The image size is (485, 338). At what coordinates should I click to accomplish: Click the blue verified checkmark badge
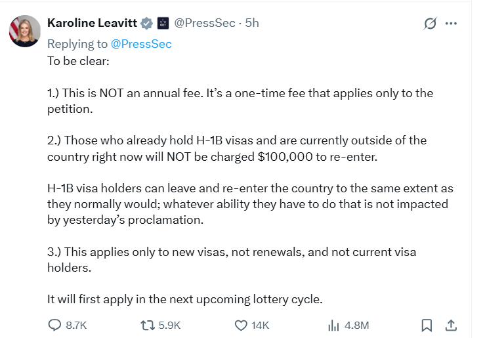(147, 23)
